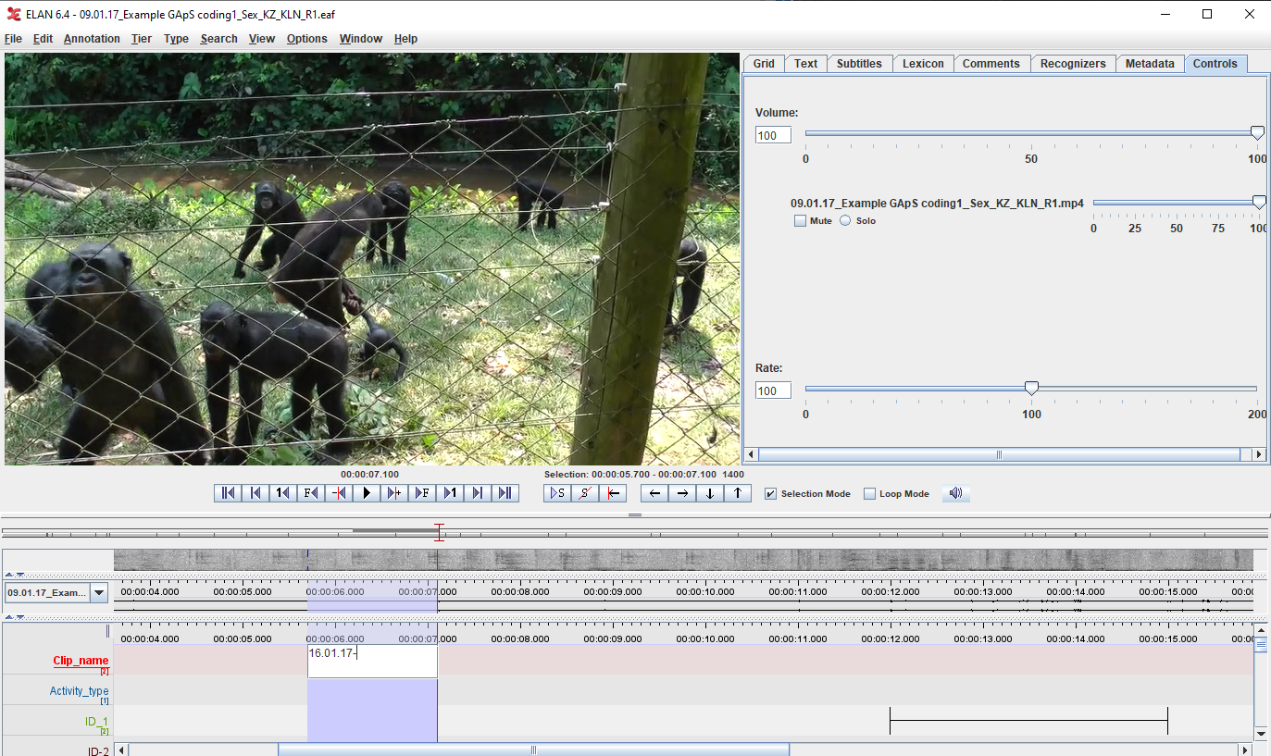
Task: Click the speaker volume icon
Action: click(x=956, y=493)
